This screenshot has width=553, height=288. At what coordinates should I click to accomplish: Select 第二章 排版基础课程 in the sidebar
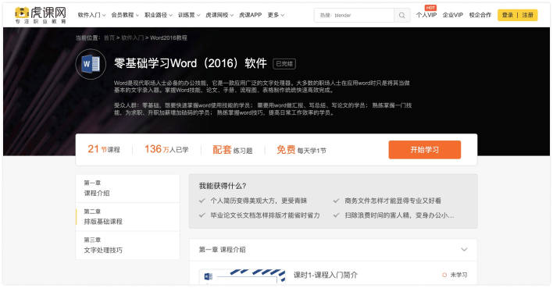click(x=127, y=217)
